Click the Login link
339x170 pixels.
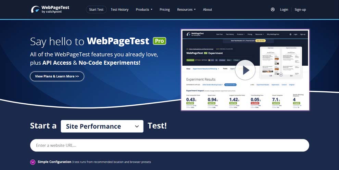(284, 10)
